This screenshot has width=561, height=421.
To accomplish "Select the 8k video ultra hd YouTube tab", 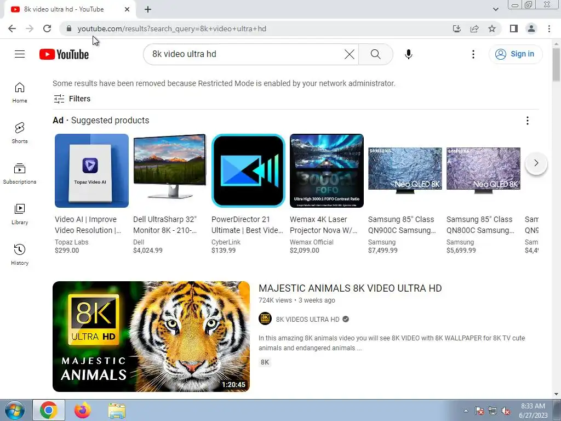I will pos(70,9).
